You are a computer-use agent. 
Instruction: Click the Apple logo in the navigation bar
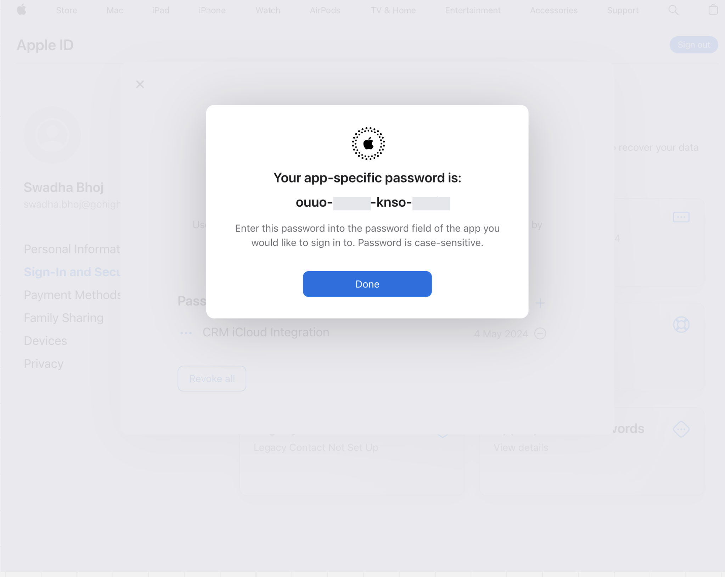[22, 10]
